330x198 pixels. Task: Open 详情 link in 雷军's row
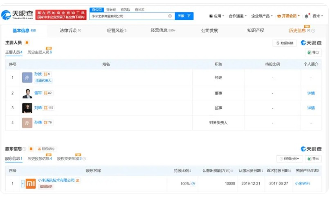[x=311, y=93]
